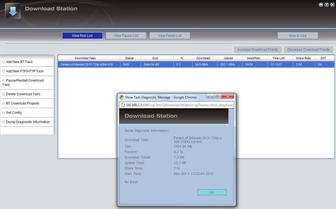Click the help question-mark icon at top right
The height and width of the screenshot is (209, 336).
[327, 5]
